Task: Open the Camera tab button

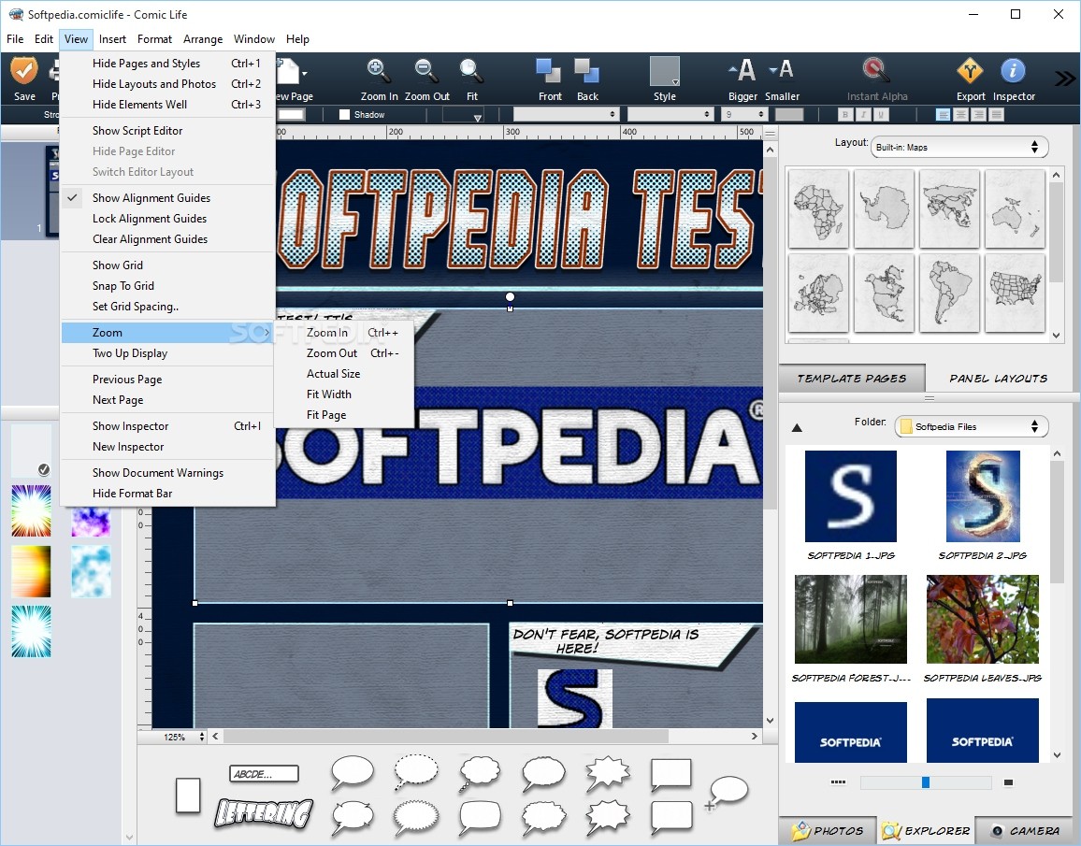Action: (1026, 830)
